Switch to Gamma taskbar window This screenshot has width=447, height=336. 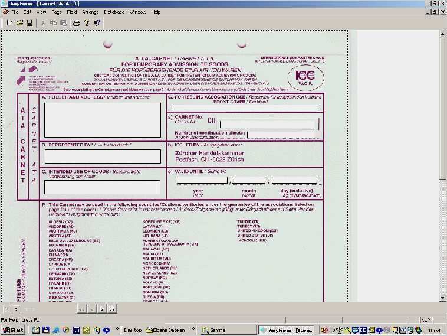(228, 330)
